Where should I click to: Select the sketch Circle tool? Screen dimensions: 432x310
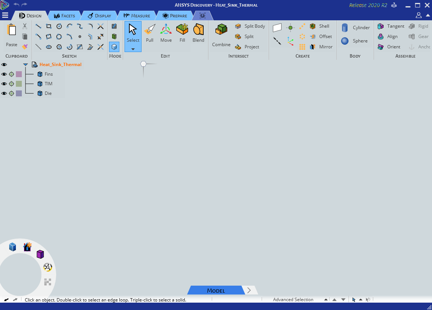(59, 26)
